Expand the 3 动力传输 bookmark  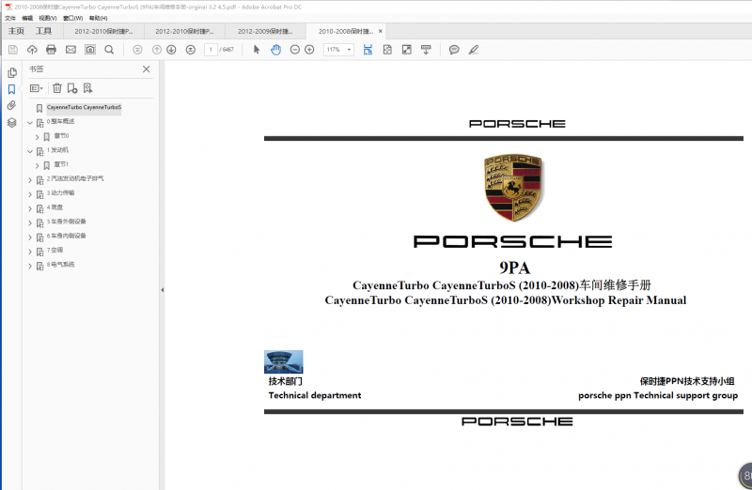point(30,194)
